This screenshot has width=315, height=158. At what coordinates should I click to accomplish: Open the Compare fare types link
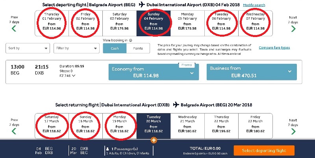274,48
